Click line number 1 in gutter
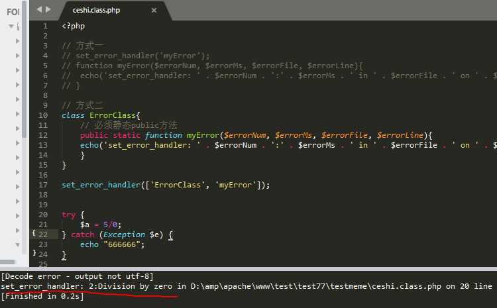Image resolution: width=497 pixels, height=308 pixels. click(45, 26)
